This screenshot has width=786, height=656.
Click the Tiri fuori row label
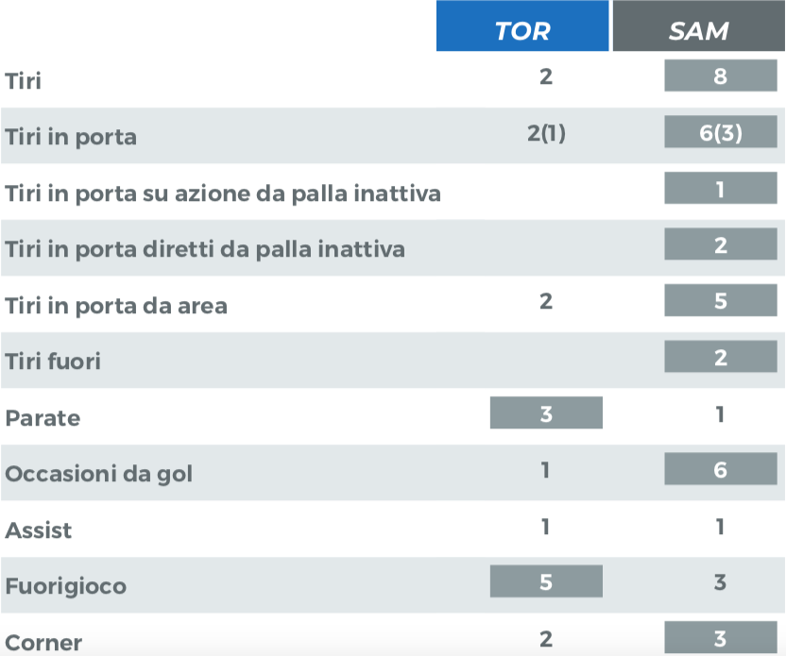tap(53, 361)
